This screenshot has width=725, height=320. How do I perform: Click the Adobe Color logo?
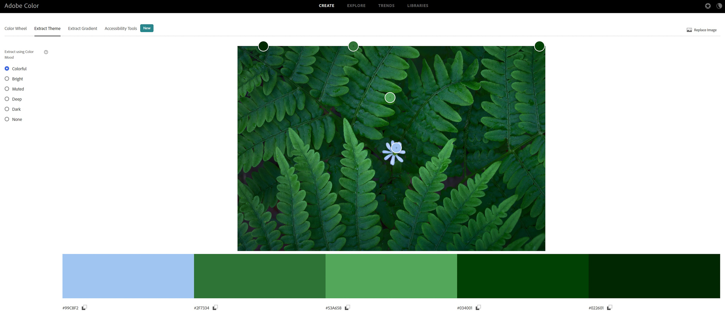[x=22, y=6]
